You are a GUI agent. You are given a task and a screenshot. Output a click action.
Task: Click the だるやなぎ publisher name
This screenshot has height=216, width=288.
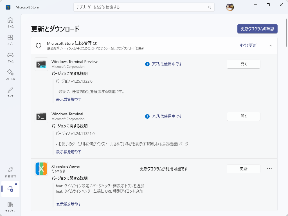point(58,171)
